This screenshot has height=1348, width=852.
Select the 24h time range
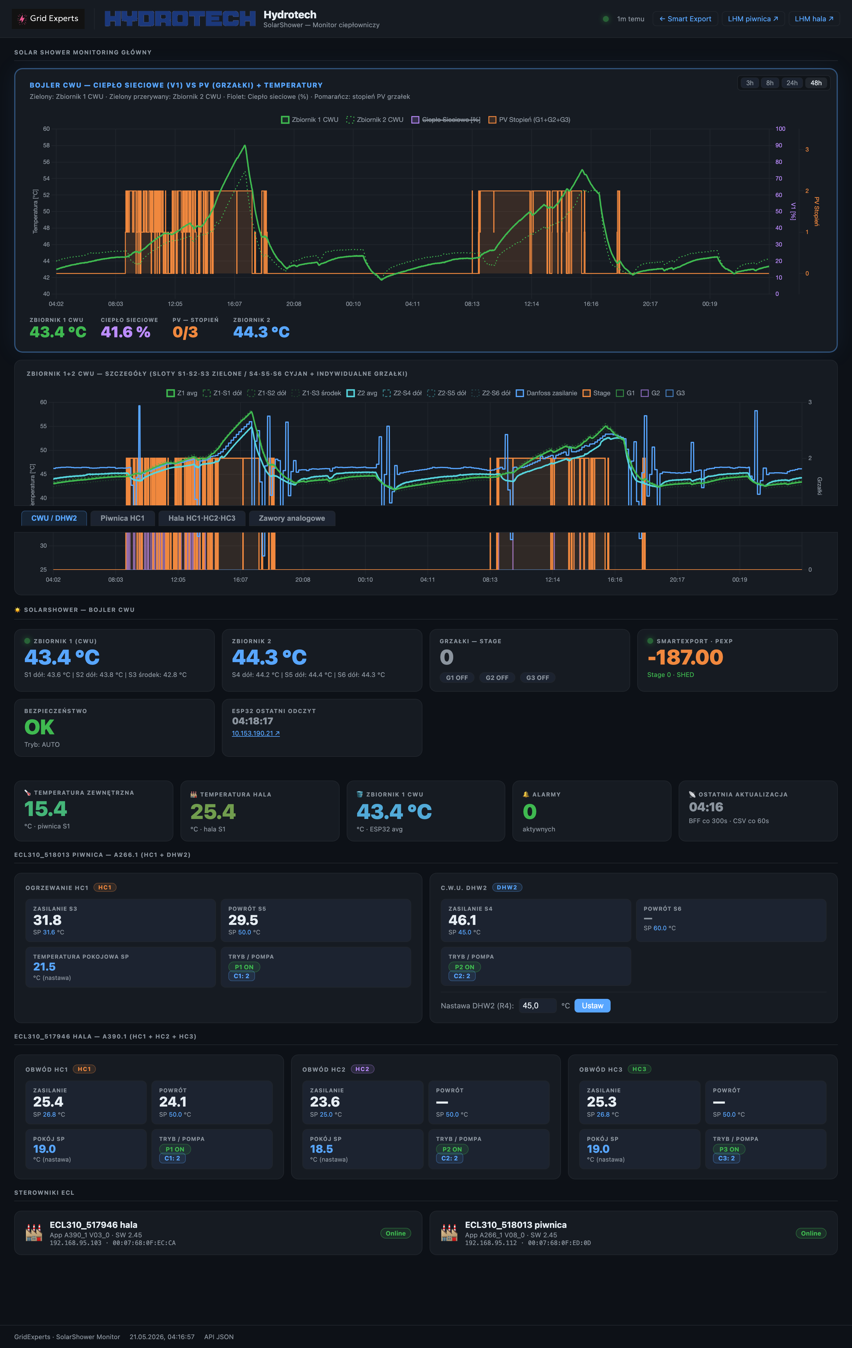792,83
